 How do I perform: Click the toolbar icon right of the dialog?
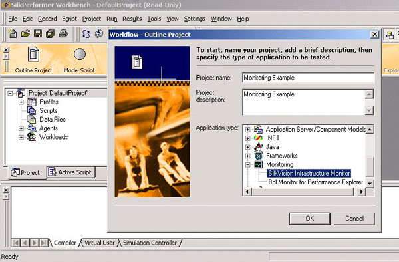389,35
